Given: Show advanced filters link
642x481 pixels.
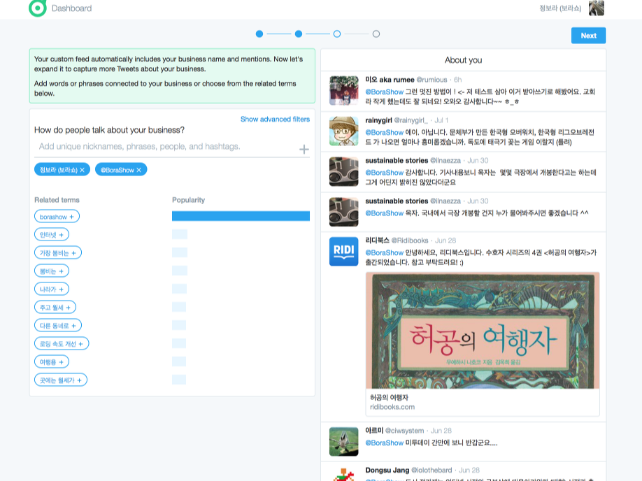Looking at the screenshot, I should coord(275,119).
